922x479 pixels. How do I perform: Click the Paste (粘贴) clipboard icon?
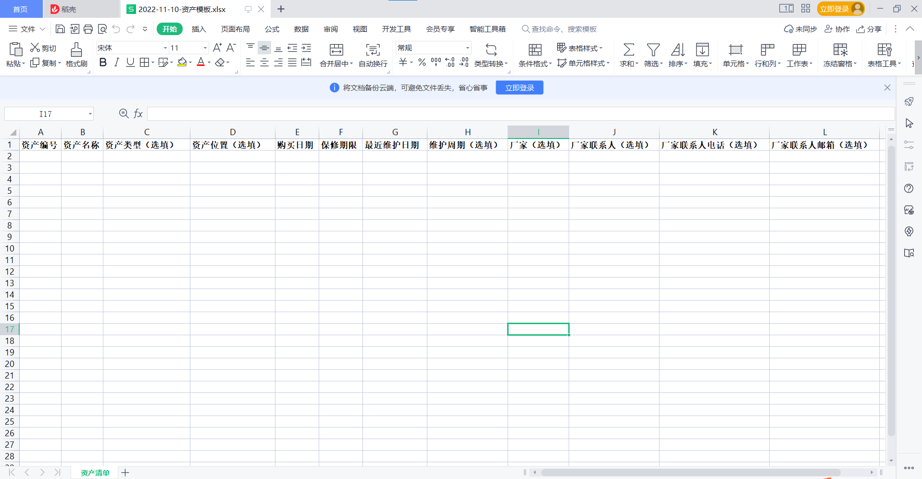(x=16, y=50)
